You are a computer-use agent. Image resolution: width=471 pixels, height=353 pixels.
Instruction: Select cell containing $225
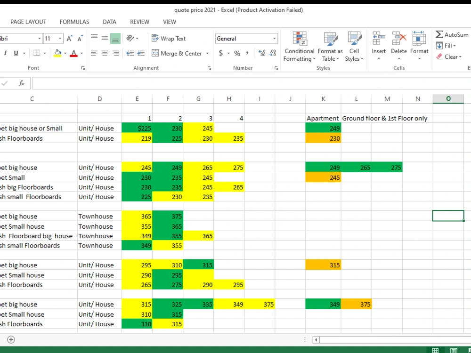[x=137, y=128]
